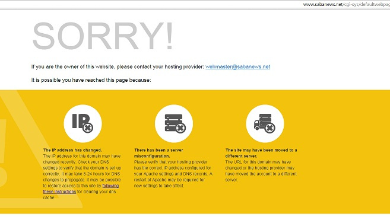Select 'There has been a server misconfiguration.' heading
390x223 pixels.
click(x=158, y=153)
